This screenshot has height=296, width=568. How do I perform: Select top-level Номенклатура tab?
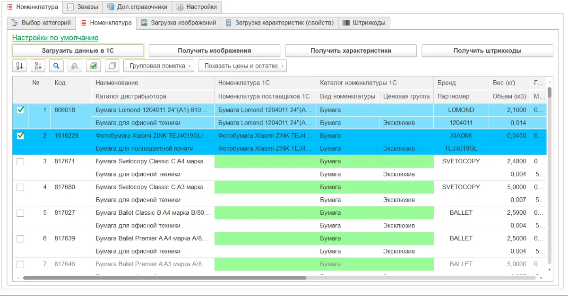(x=32, y=7)
